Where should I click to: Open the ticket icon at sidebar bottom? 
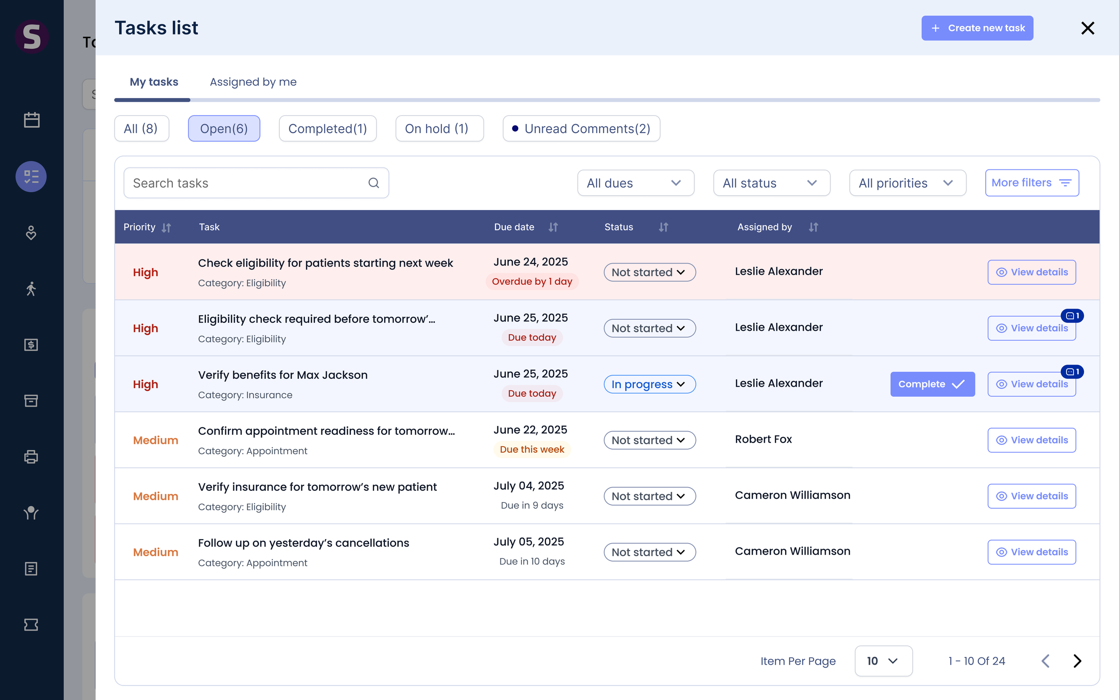(31, 625)
